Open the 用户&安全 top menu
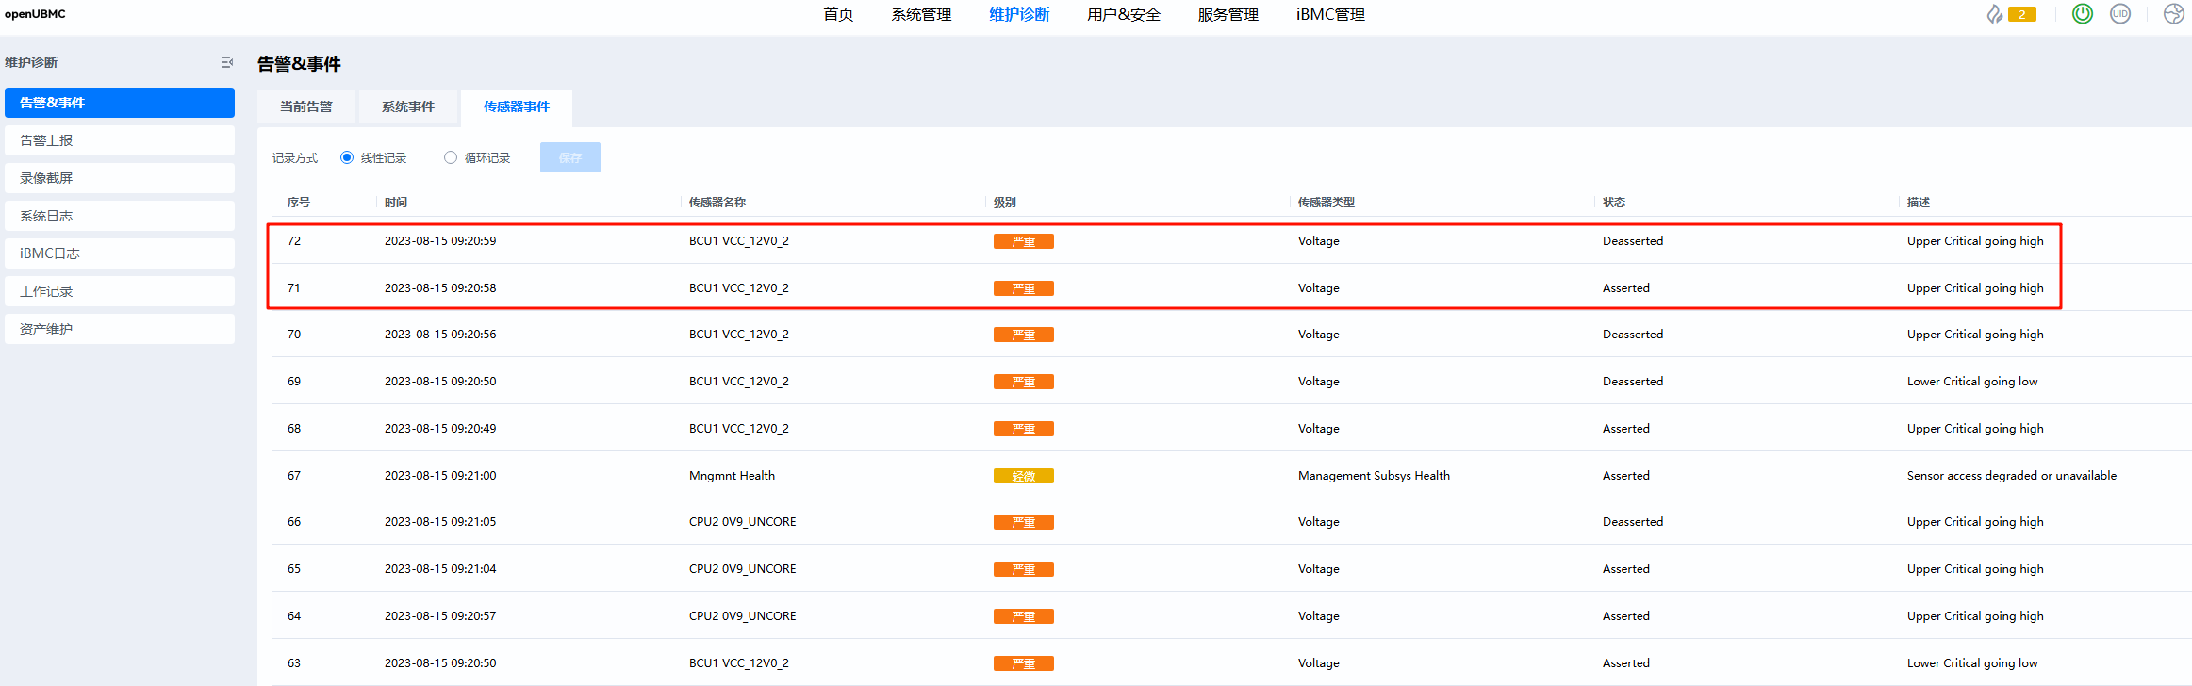Screen dimensions: 2192x686 [x=1124, y=14]
